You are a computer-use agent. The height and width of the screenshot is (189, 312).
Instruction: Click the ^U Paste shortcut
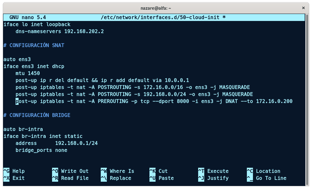pos(161,178)
